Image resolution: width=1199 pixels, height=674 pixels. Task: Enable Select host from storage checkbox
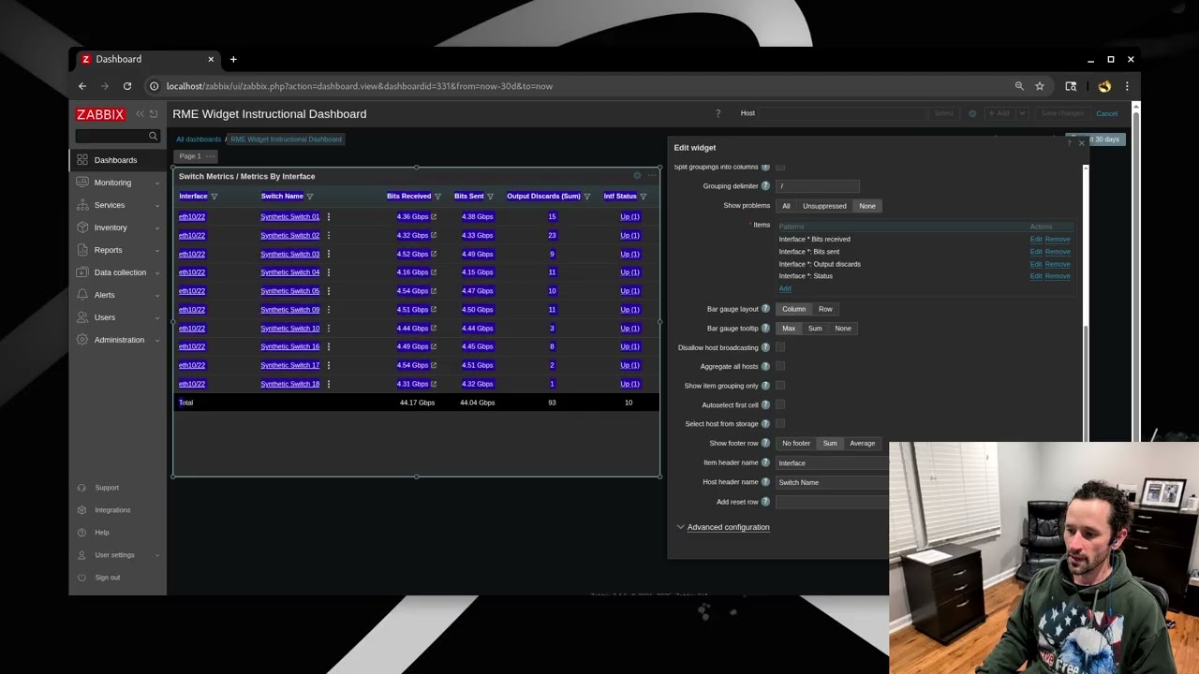(x=780, y=424)
